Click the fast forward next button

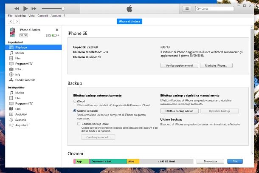[34, 9]
